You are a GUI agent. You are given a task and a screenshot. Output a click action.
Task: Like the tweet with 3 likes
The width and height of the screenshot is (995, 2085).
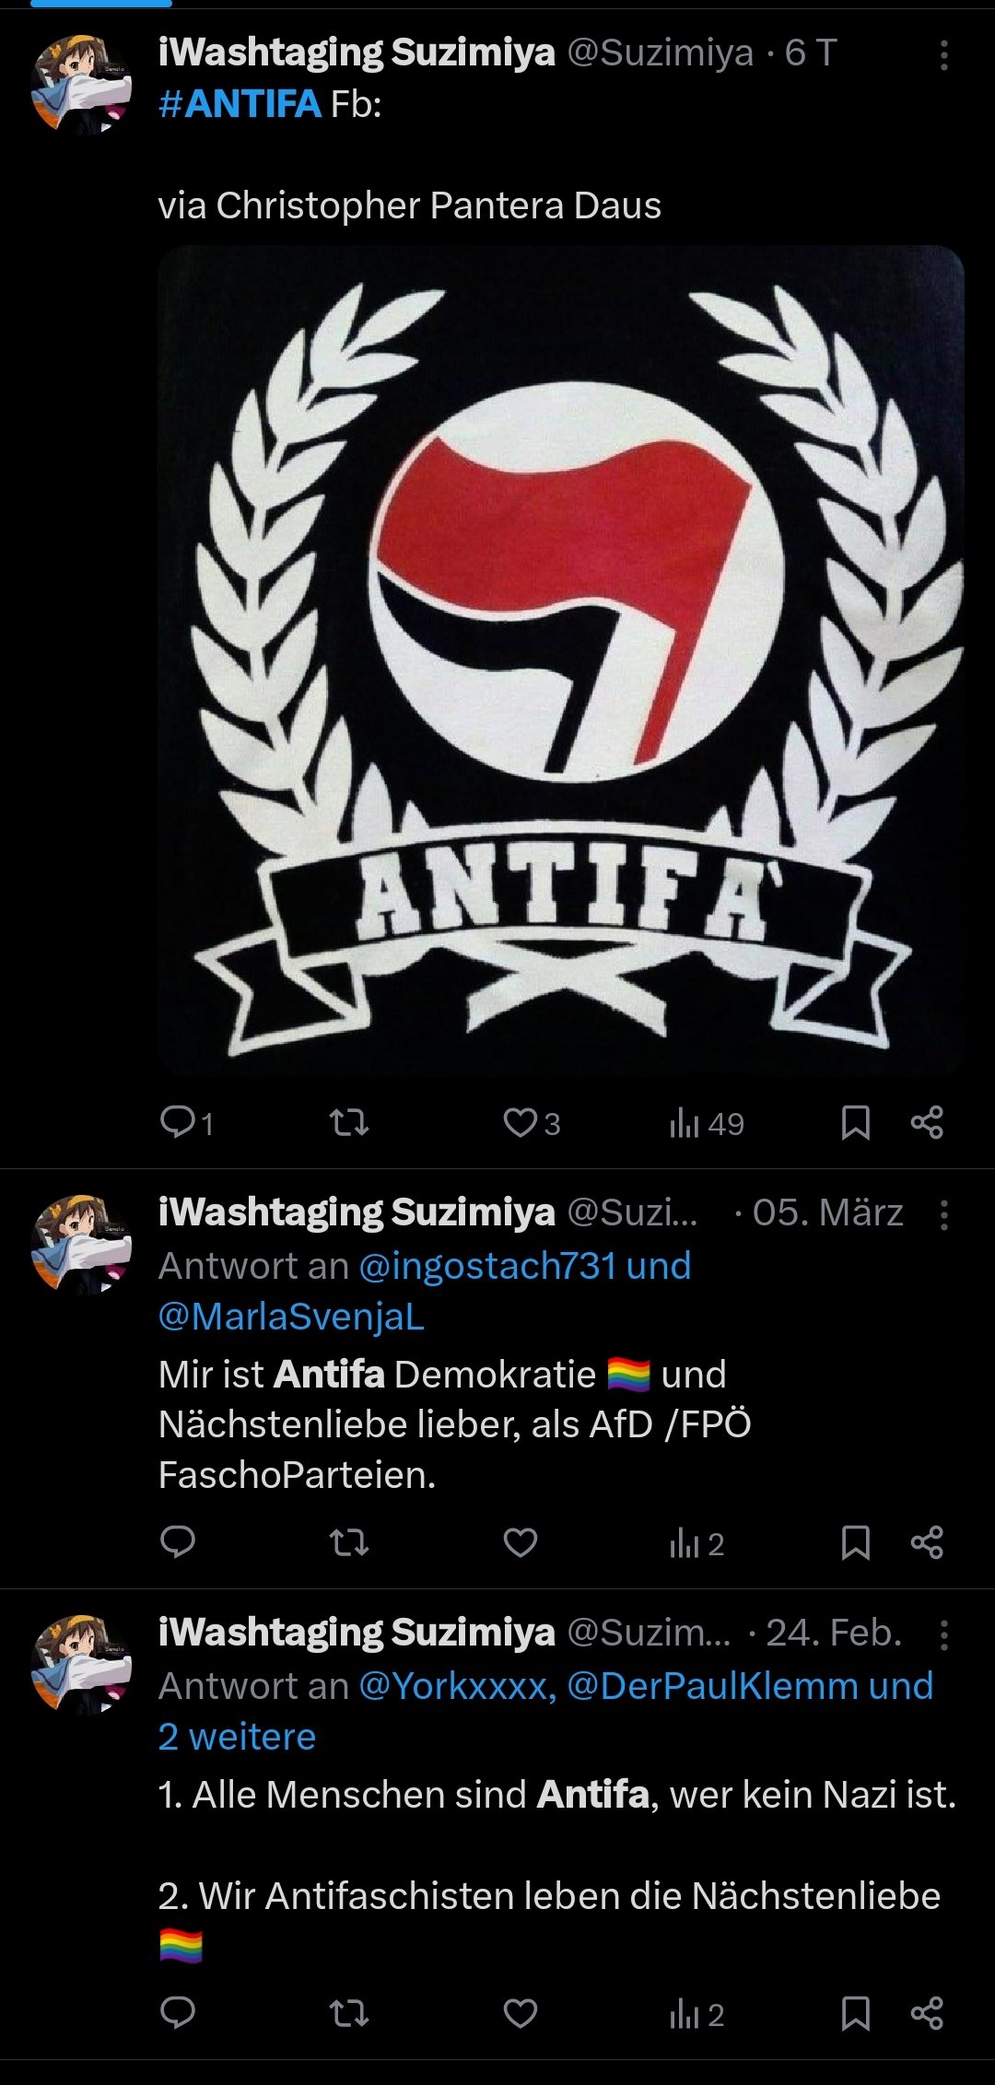tap(532, 1122)
